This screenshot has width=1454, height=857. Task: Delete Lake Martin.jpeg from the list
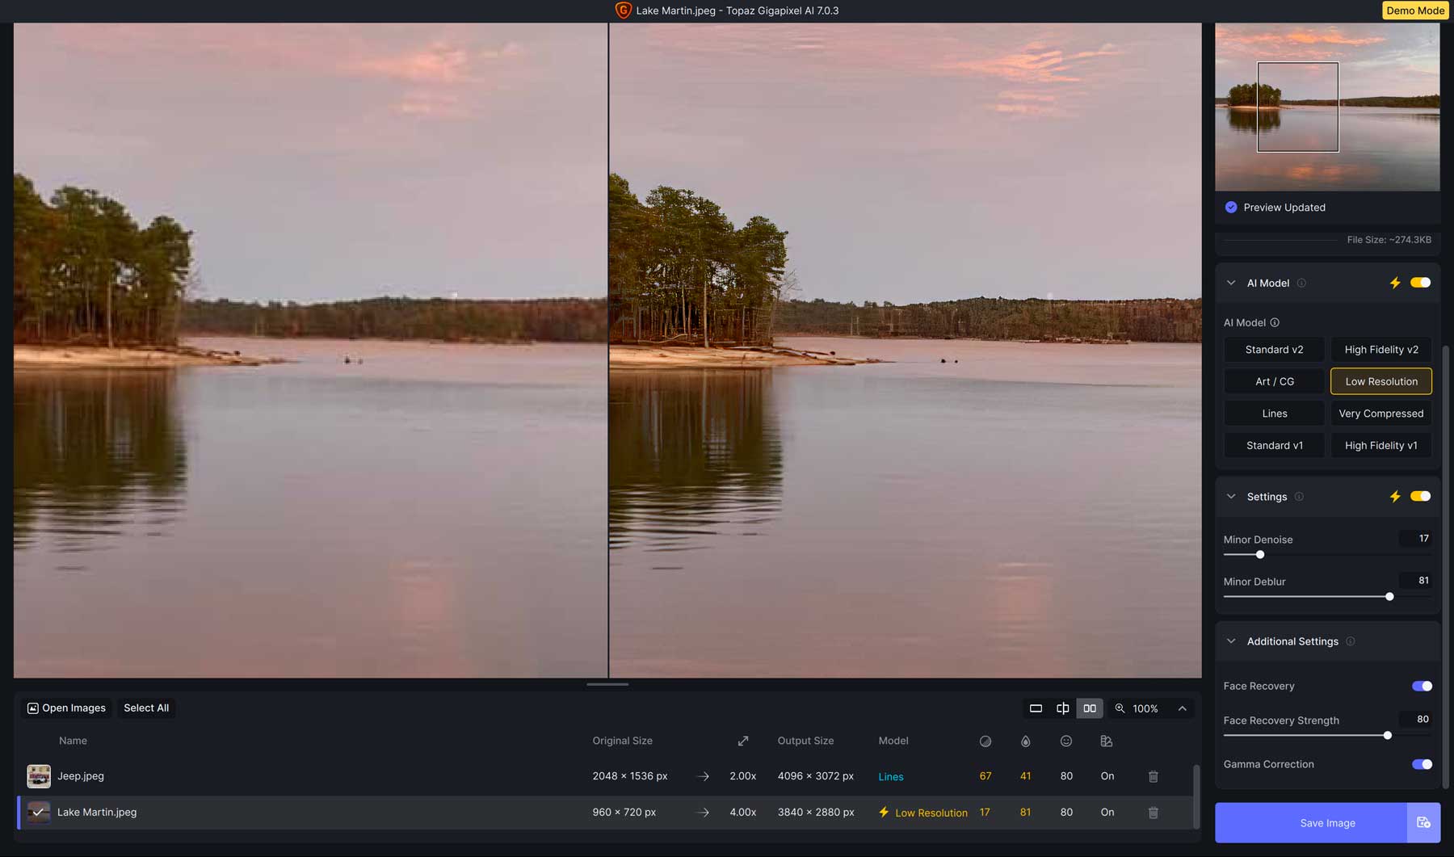click(1153, 813)
